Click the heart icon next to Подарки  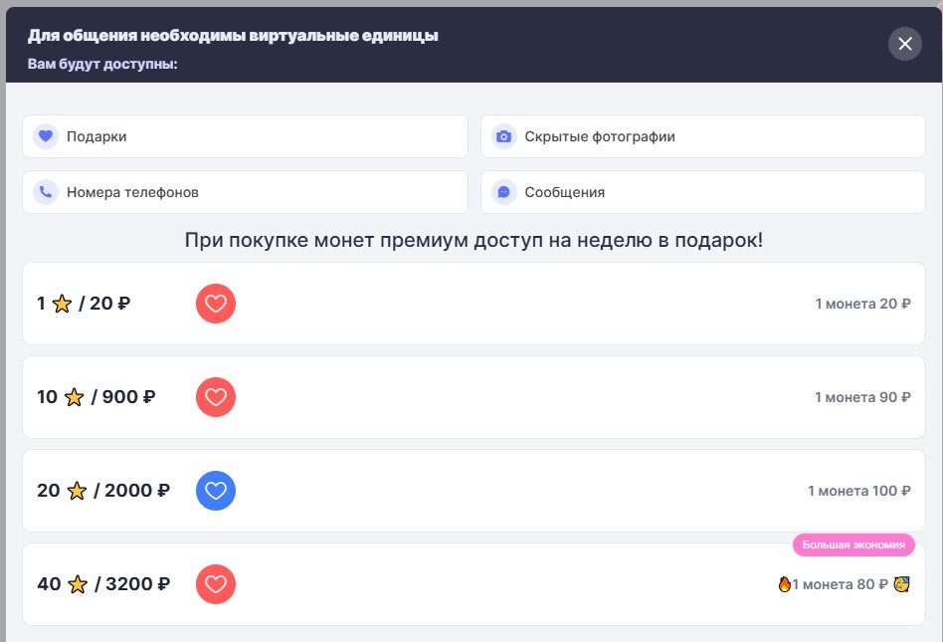[x=45, y=136]
